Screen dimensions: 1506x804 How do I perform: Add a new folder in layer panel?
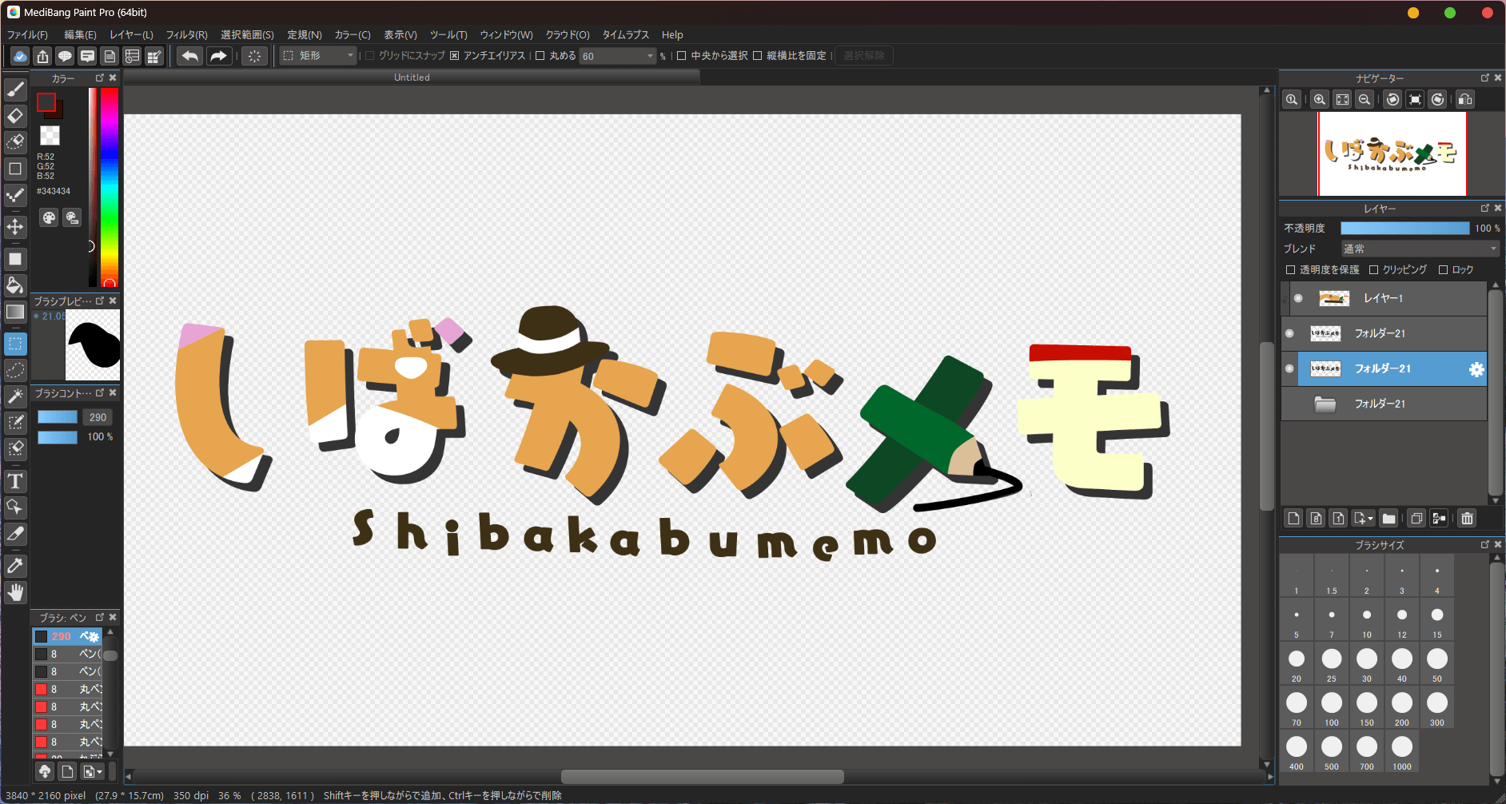click(1388, 519)
